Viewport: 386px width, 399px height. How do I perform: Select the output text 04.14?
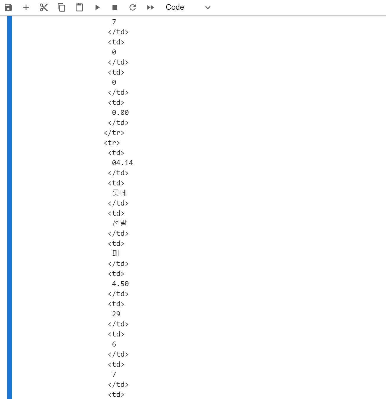pyautogui.click(x=123, y=163)
